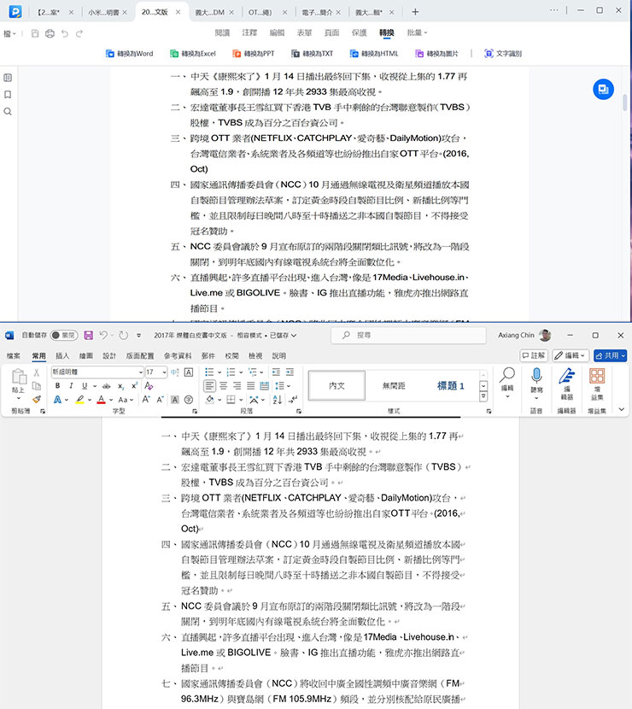Screen dimensions: 632x709
Task: Apply underline formatting in Word
Action: click(85, 386)
